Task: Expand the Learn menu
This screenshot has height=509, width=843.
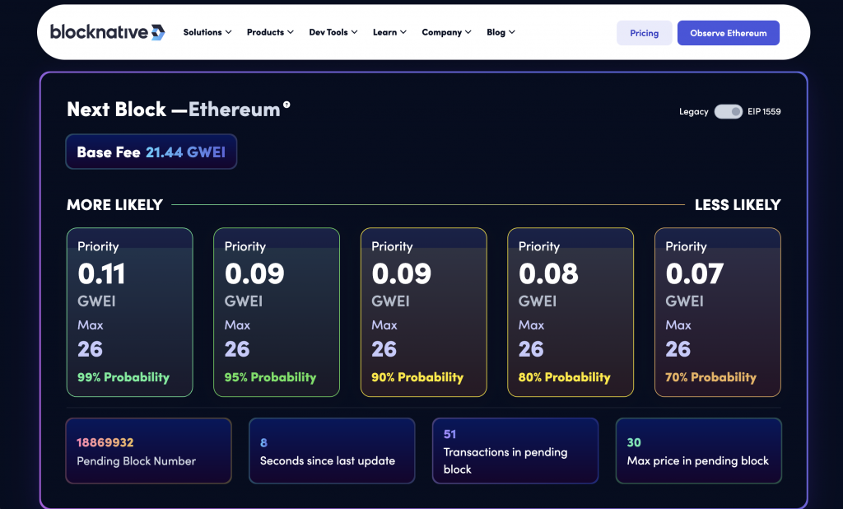Action: (x=389, y=32)
